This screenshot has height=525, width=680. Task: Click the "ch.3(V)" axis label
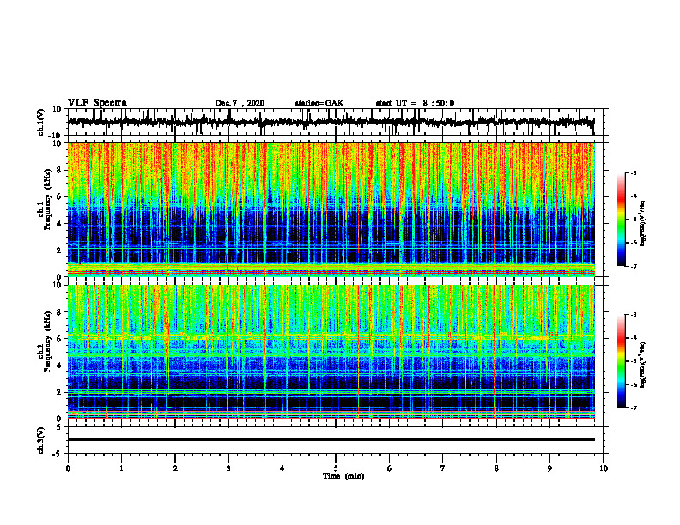point(40,440)
